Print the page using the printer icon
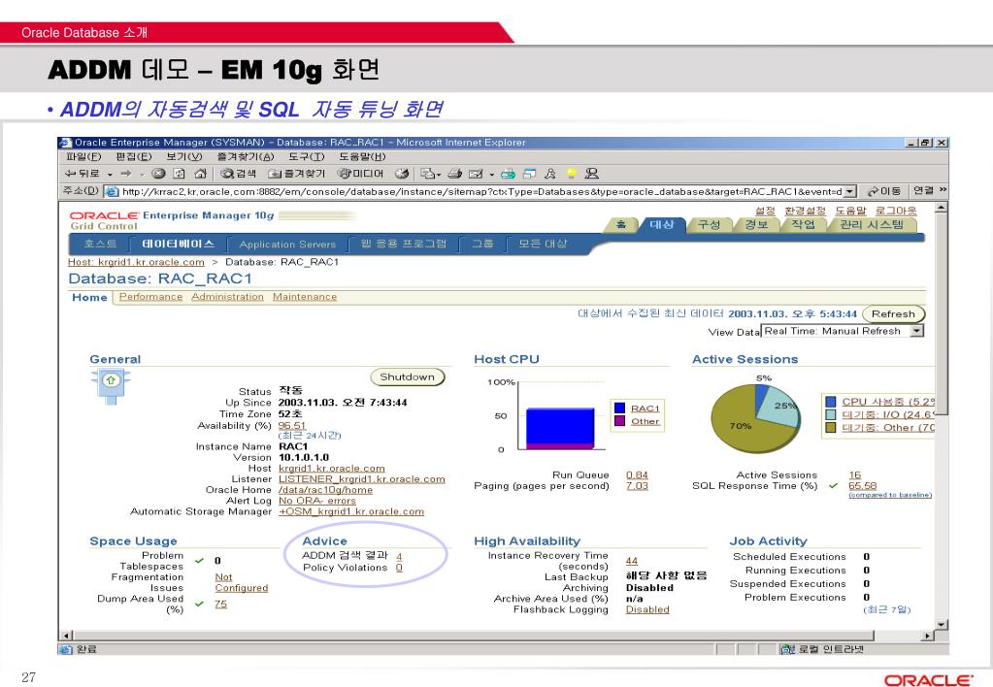Viewport: 993px width, 687px height. point(454,174)
